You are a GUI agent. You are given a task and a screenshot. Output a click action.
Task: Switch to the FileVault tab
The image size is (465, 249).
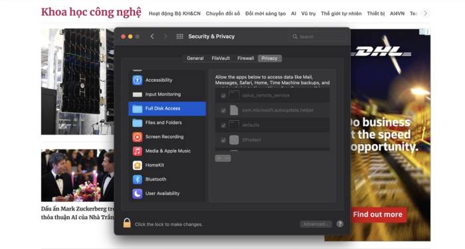tap(221, 58)
